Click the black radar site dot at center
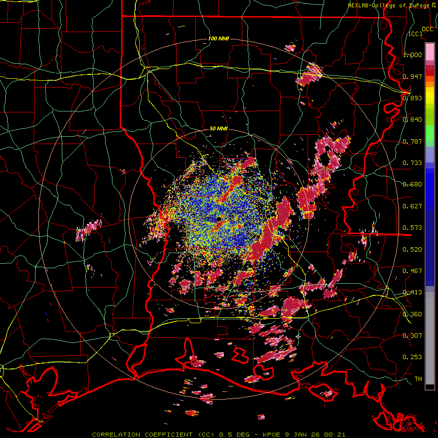 [x=219, y=219]
